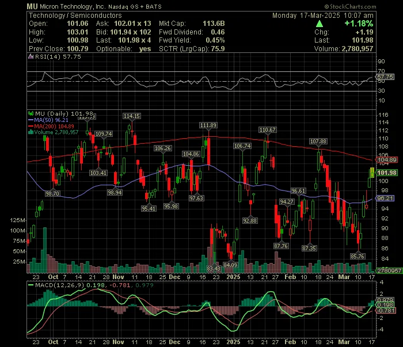Click the High value 103.01
The height and width of the screenshot is (347, 403).
(x=77, y=32)
